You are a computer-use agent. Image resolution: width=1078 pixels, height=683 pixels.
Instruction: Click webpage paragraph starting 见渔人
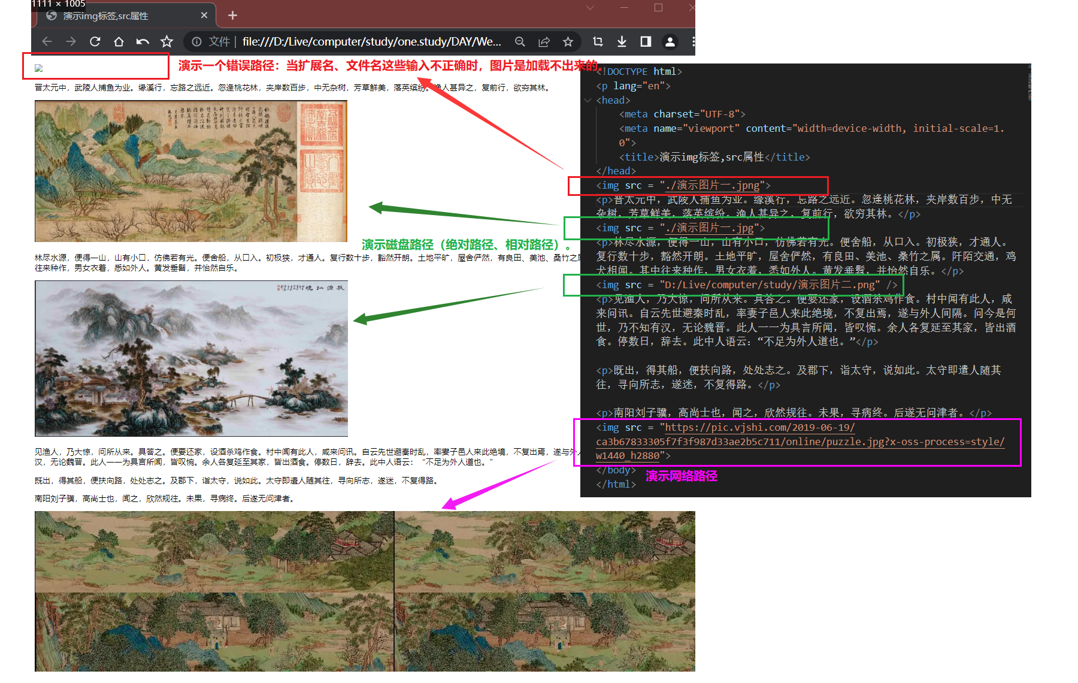tap(307, 457)
